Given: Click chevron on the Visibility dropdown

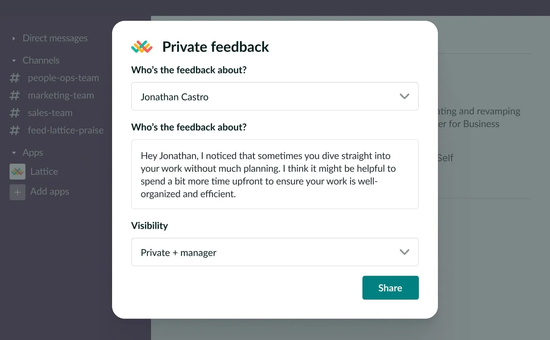Looking at the screenshot, I should [x=404, y=252].
